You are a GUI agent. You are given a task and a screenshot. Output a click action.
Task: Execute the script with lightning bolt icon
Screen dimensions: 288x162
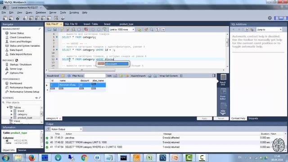coord(62,29)
